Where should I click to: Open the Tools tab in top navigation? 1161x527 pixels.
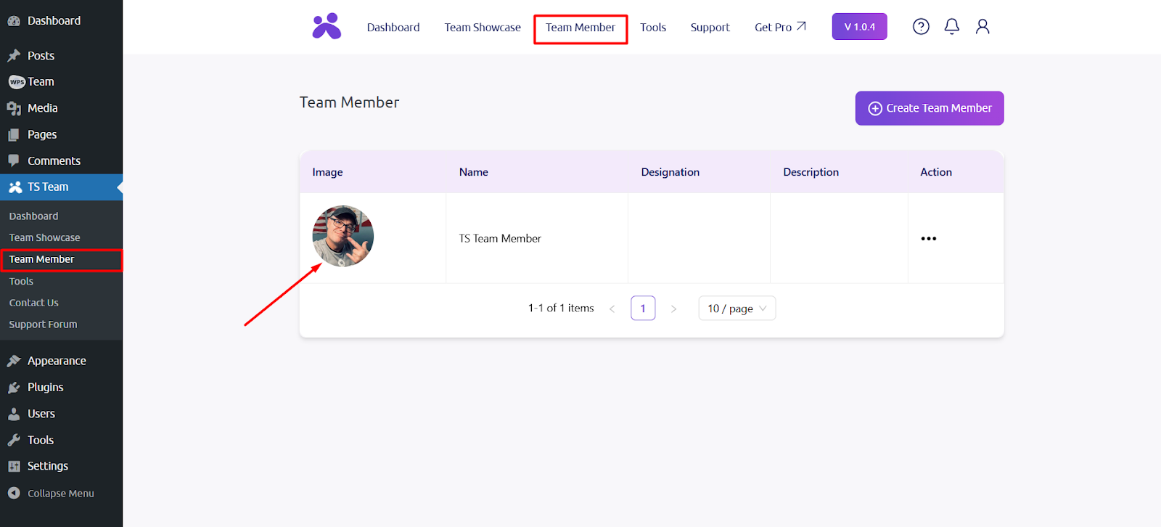653,28
